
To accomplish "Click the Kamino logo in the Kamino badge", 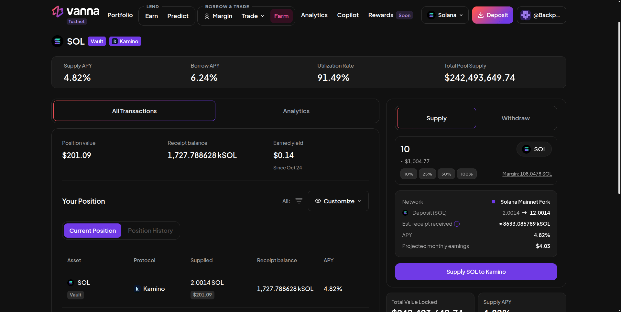I will pyautogui.click(x=115, y=41).
